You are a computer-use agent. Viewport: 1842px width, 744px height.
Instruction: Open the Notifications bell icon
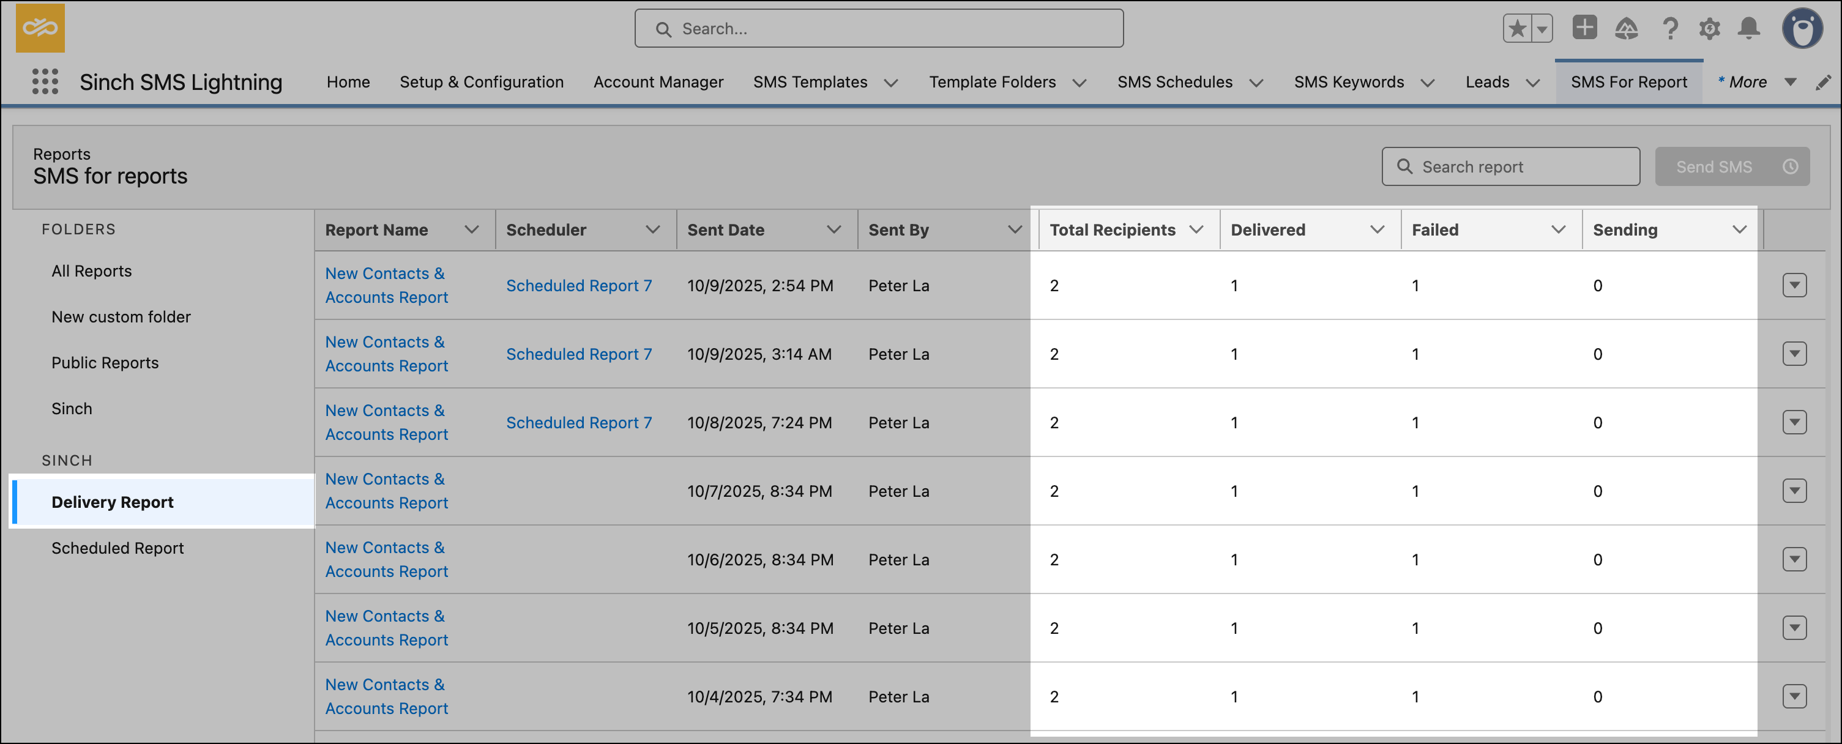1749,29
